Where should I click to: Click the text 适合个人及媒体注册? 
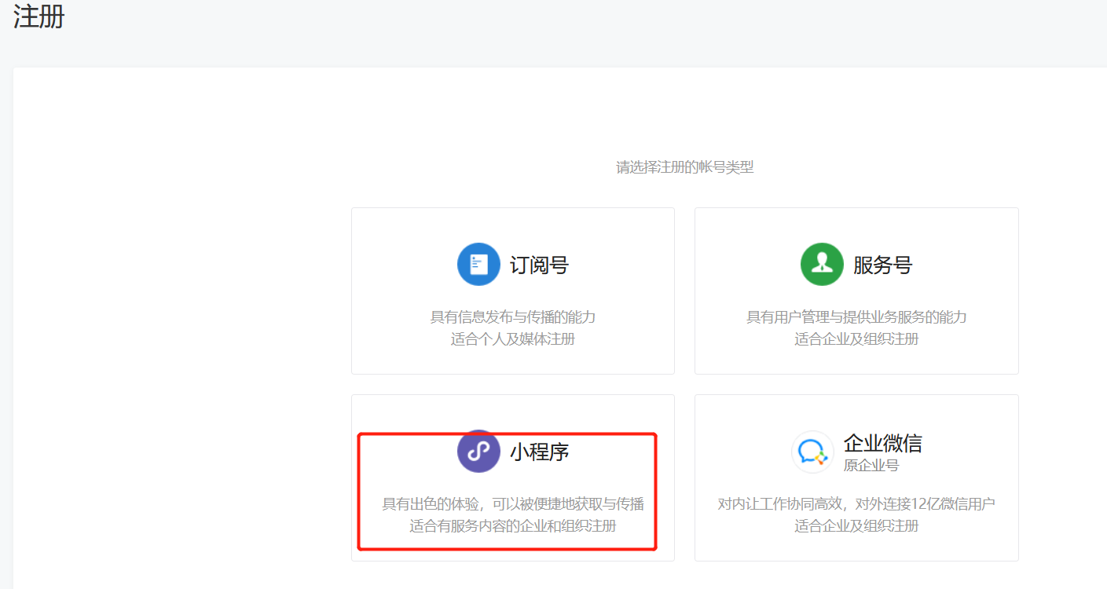[513, 339]
